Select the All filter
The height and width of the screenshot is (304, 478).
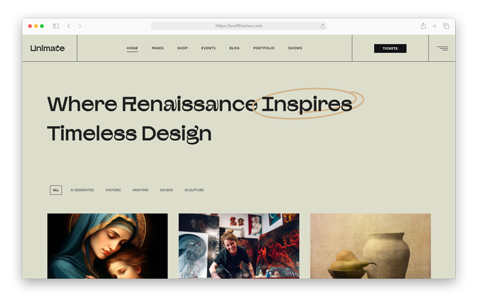tap(56, 190)
